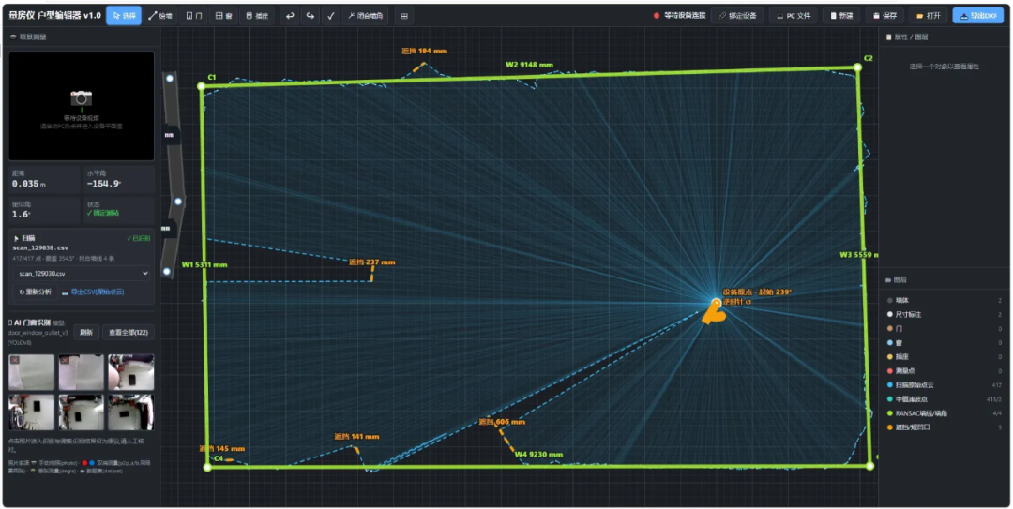Screen dimensions: 1013x509
Task: Open last thumbnail in bottom row
Action: [x=131, y=412]
